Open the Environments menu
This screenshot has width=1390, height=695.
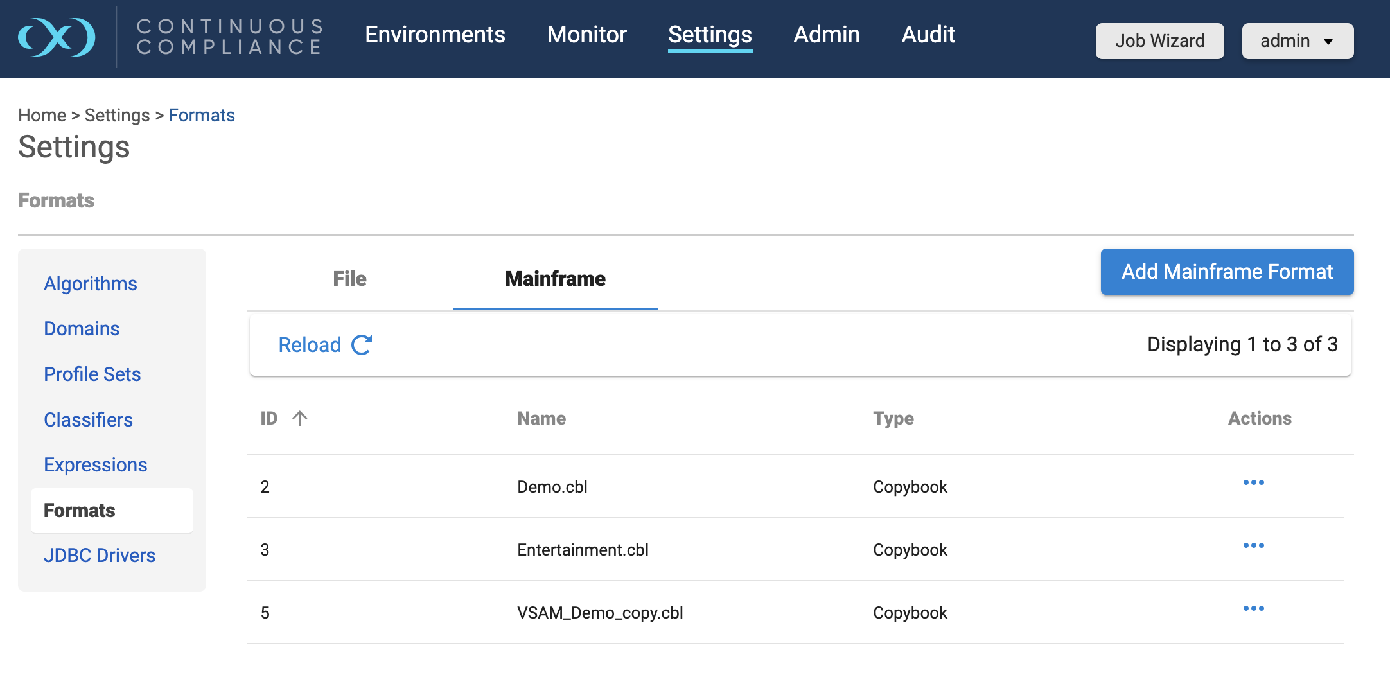tap(435, 35)
